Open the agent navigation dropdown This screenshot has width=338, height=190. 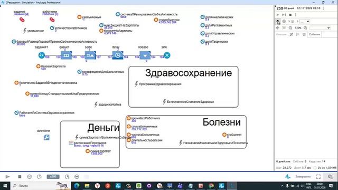pos(305,21)
